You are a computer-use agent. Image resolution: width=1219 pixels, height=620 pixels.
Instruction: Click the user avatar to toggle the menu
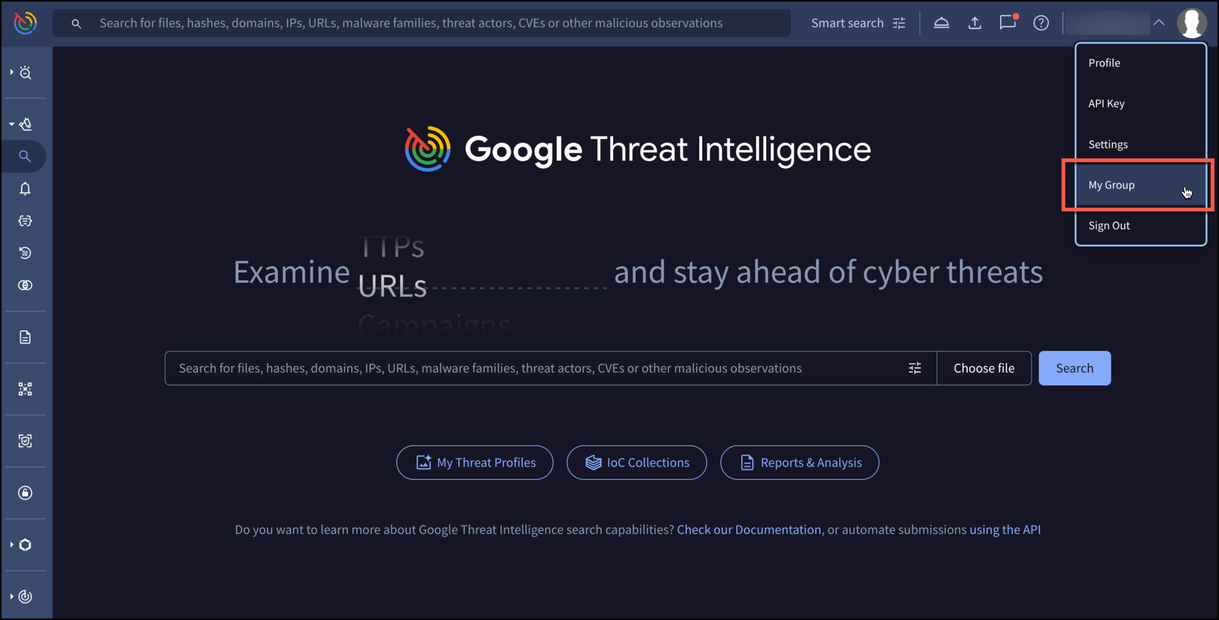(x=1192, y=23)
